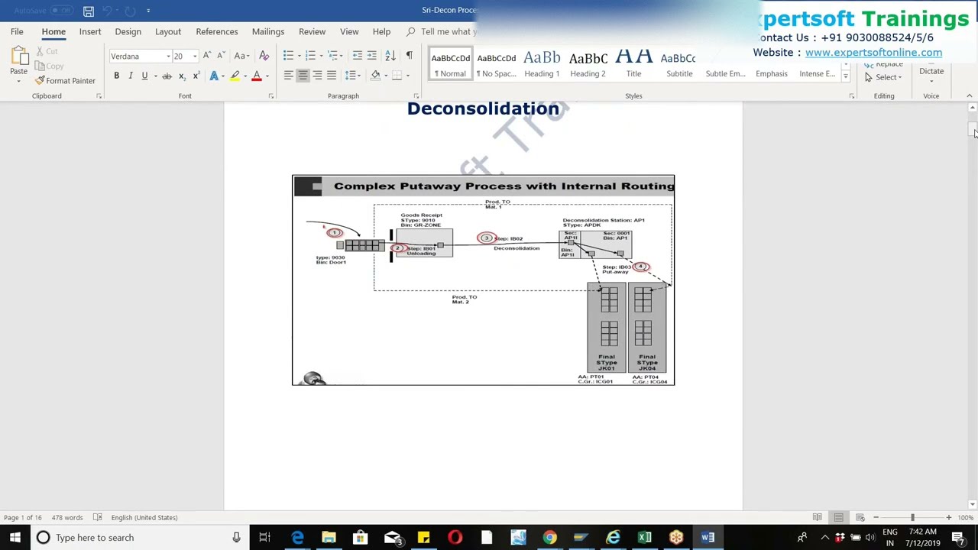Increase font size with the grow font icon
This screenshot has height=550, width=978.
[207, 56]
